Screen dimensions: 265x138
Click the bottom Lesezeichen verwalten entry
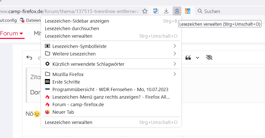coord(69,122)
